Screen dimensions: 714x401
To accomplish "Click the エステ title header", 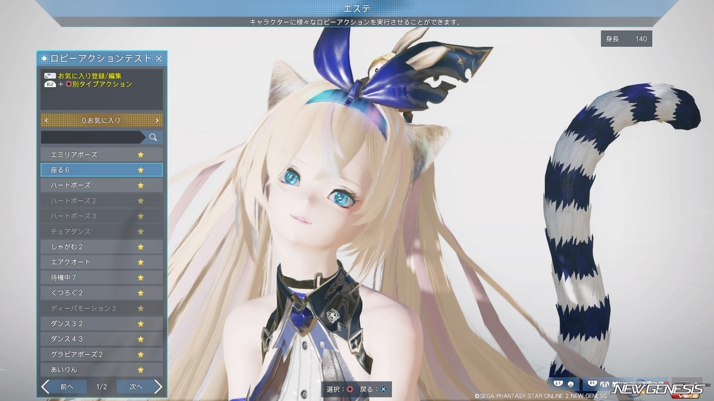I will point(357,8).
